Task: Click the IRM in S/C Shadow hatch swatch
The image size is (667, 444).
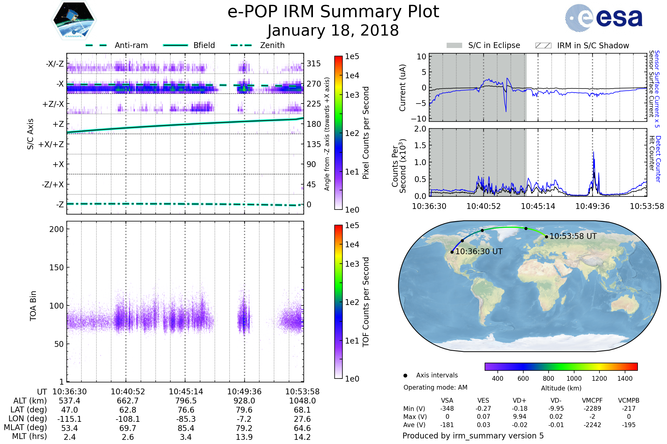Action: pyautogui.click(x=543, y=46)
